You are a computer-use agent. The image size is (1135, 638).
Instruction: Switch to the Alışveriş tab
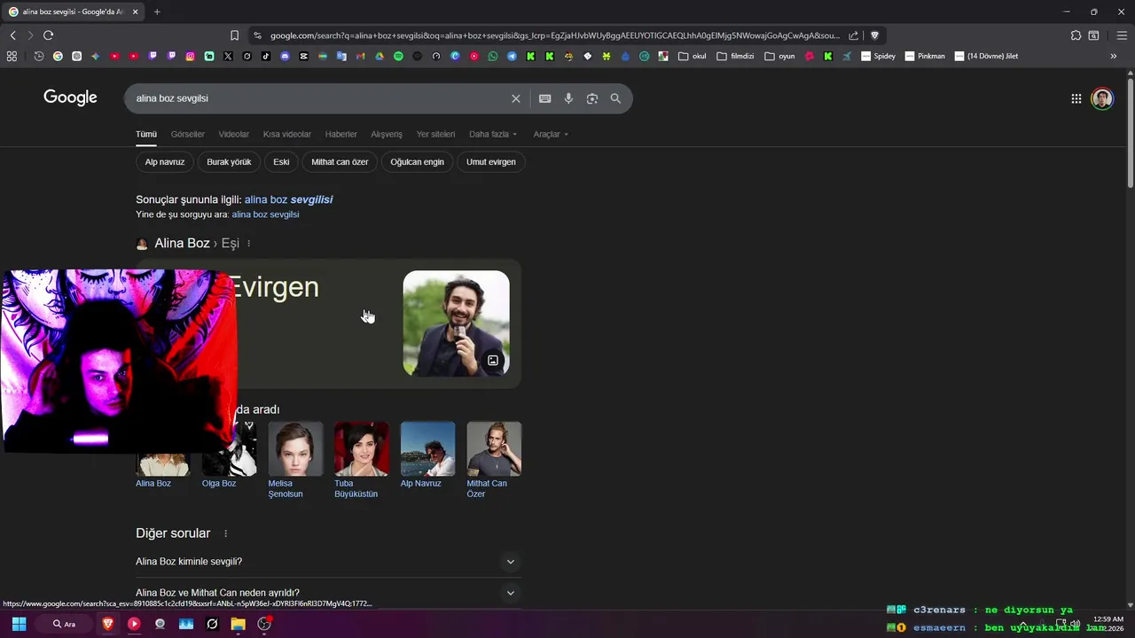[x=387, y=134]
